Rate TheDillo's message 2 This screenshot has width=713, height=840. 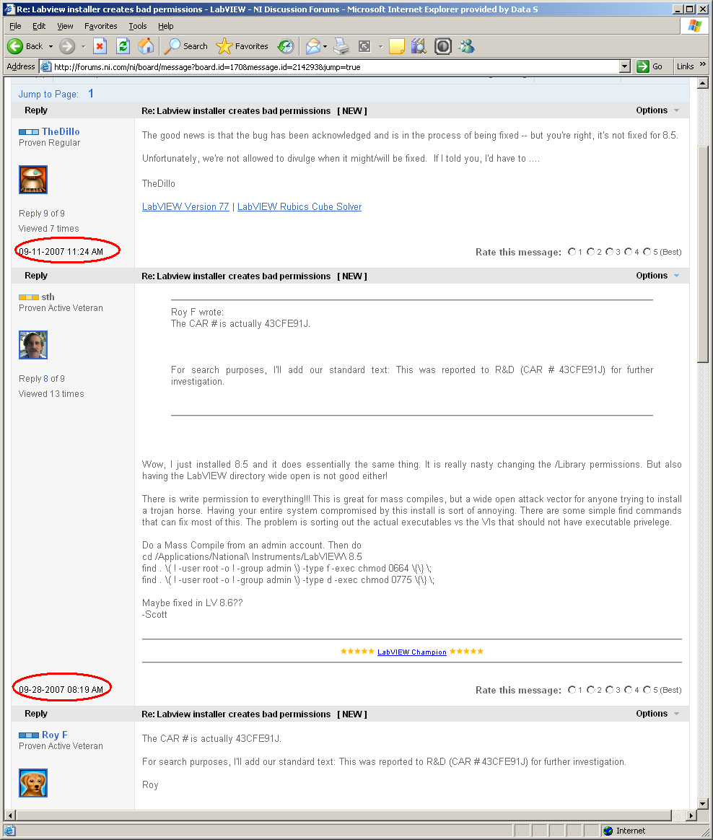click(x=591, y=252)
